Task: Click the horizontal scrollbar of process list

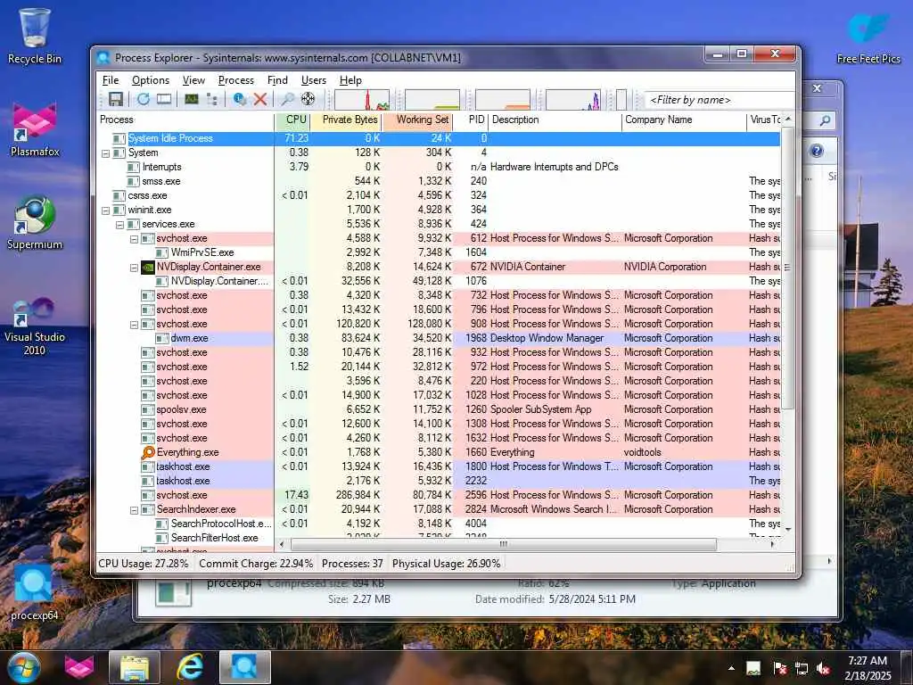Action: (x=504, y=545)
